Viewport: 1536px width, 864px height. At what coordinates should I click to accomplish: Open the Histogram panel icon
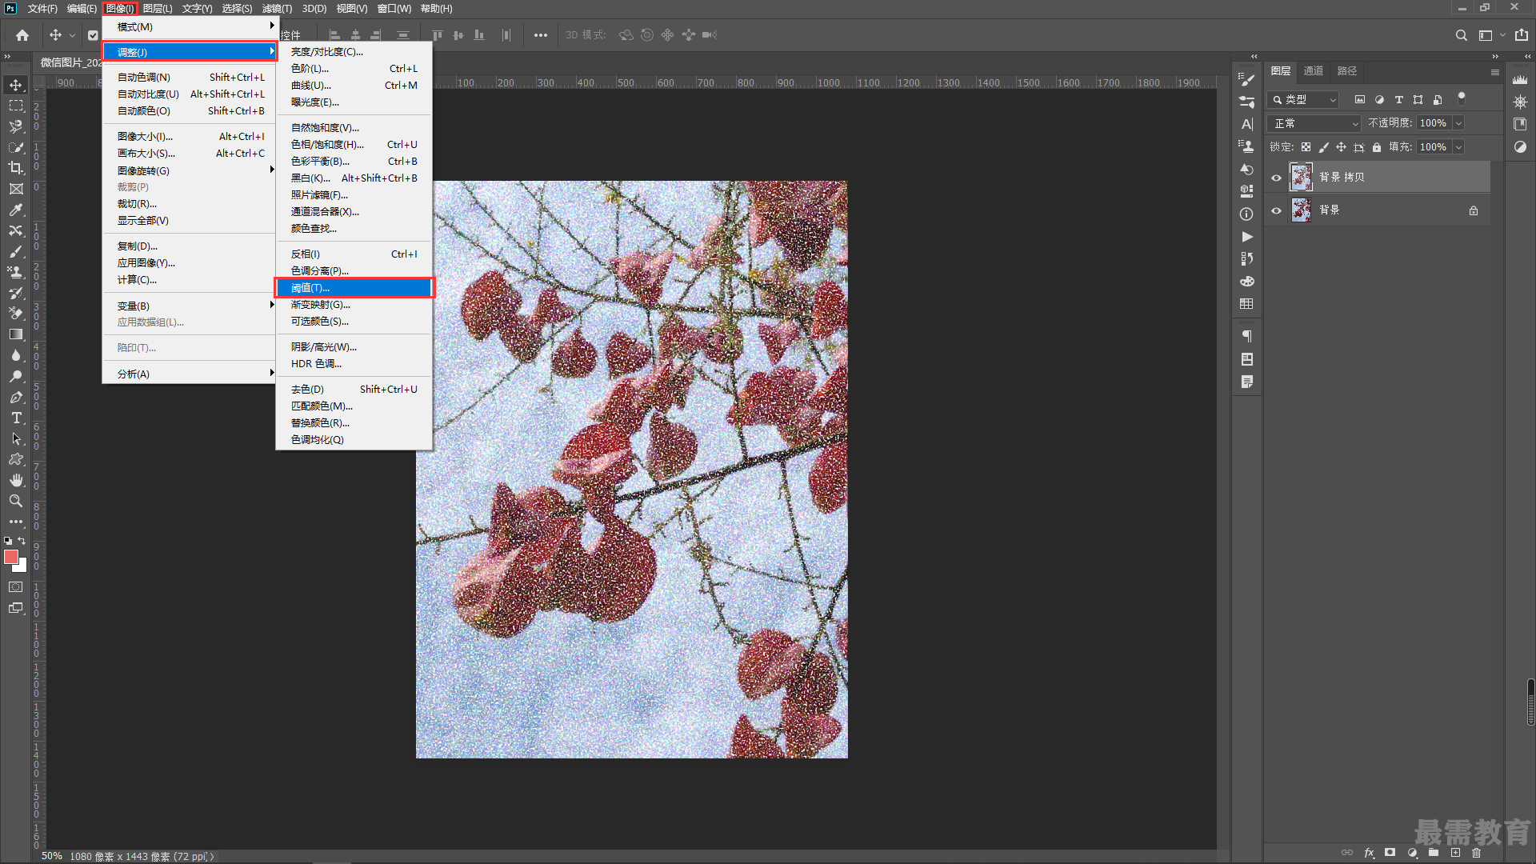pos(1520,79)
